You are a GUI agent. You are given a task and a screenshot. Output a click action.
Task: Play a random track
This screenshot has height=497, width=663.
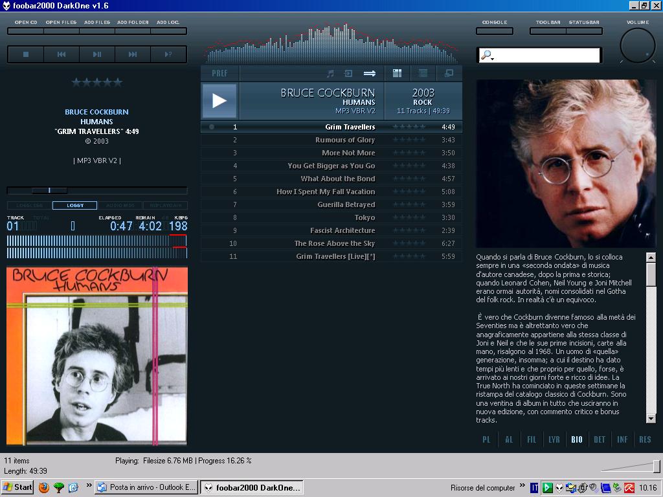pyautogui.click(x=168, y=54)
